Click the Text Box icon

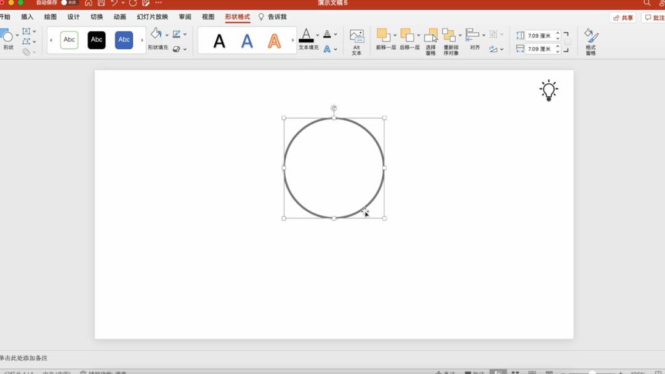click(x=26, y=31)
